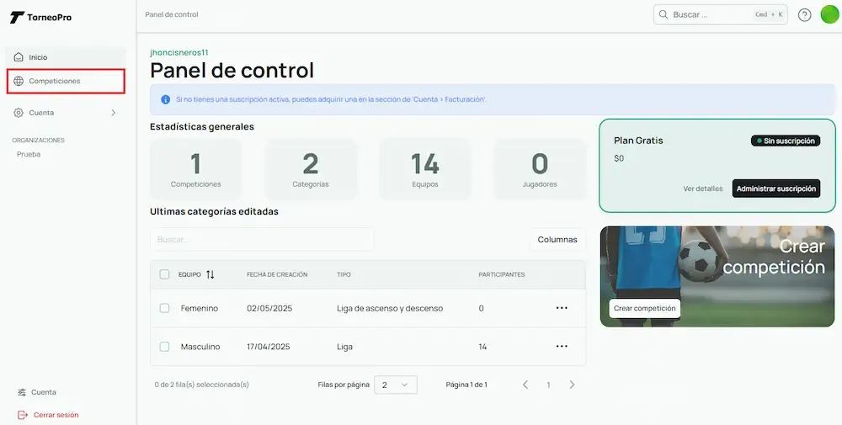Viewport: 842px width, 425px height.
Task: Click the search magnifier icon
Action: click(663, 14)
